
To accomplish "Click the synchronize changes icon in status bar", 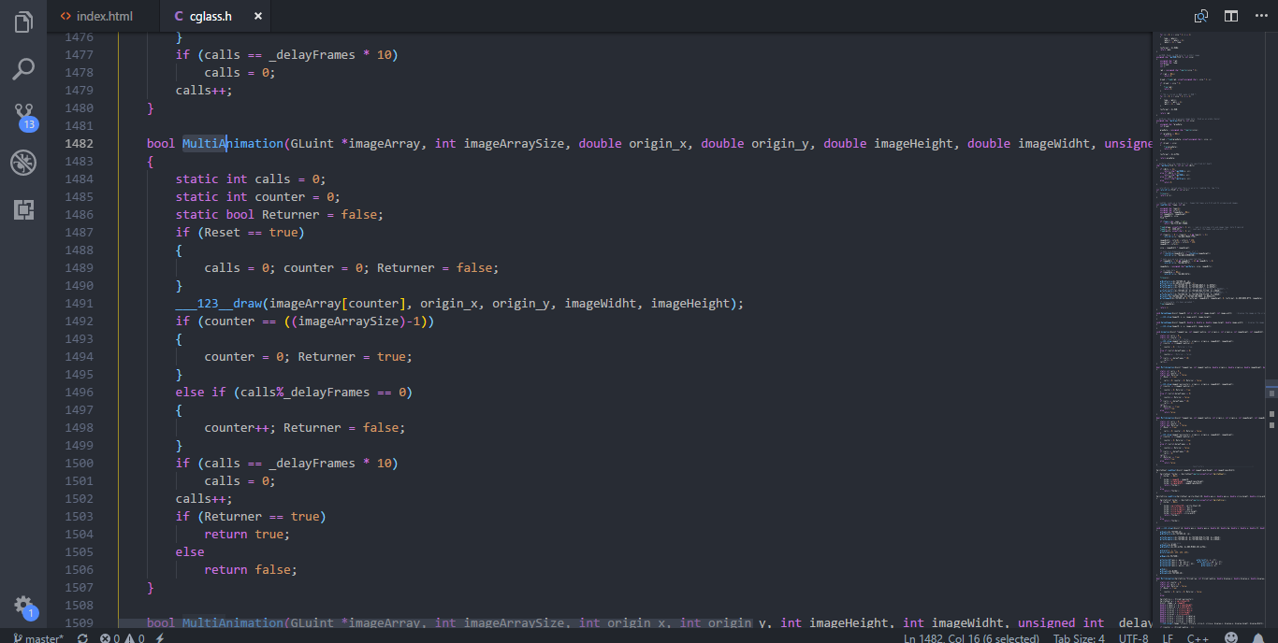I will point(82,638).
